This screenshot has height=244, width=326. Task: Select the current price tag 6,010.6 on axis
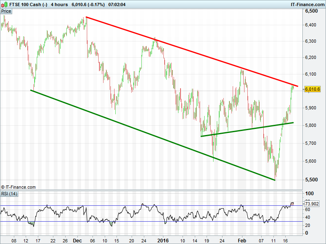coord(313,89)
